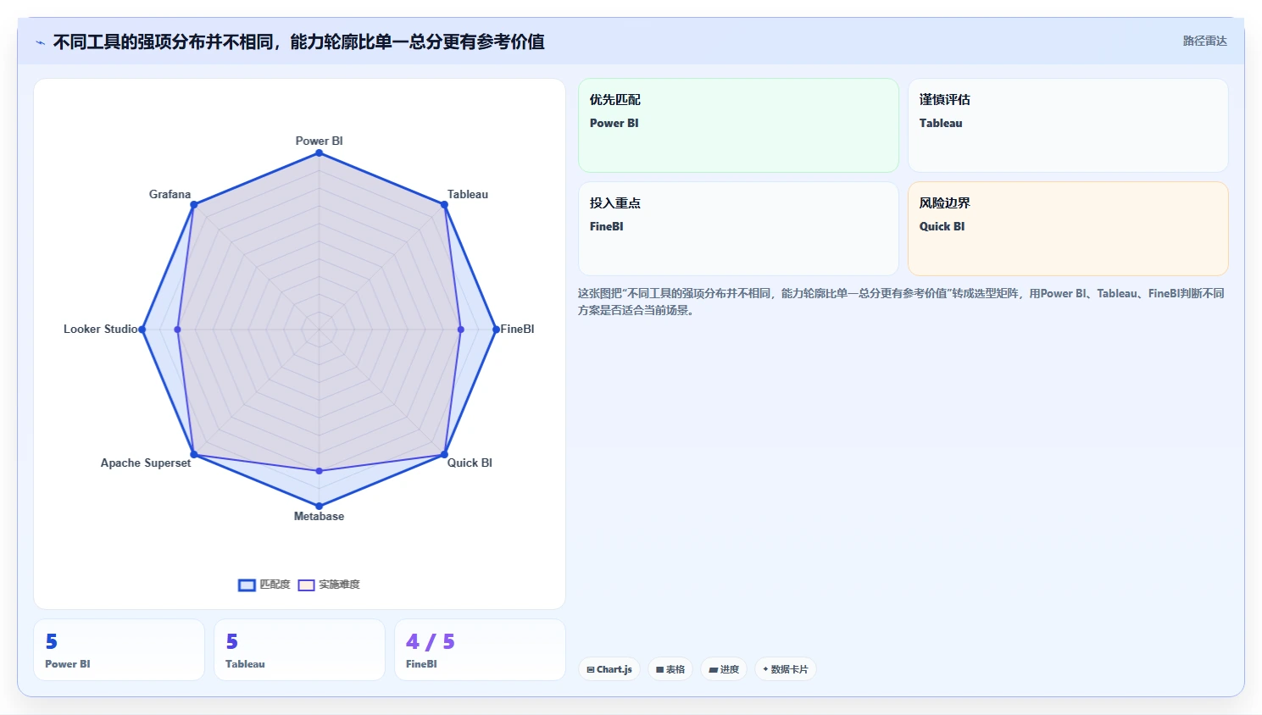This screenshot has height=715, width=1262.
Task: Click the Quick BI radar data point
Action: click(x=444, y=454)
